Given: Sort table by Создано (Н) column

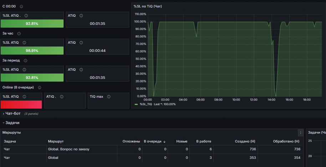Looking at the screenshot, I should 245,141.
